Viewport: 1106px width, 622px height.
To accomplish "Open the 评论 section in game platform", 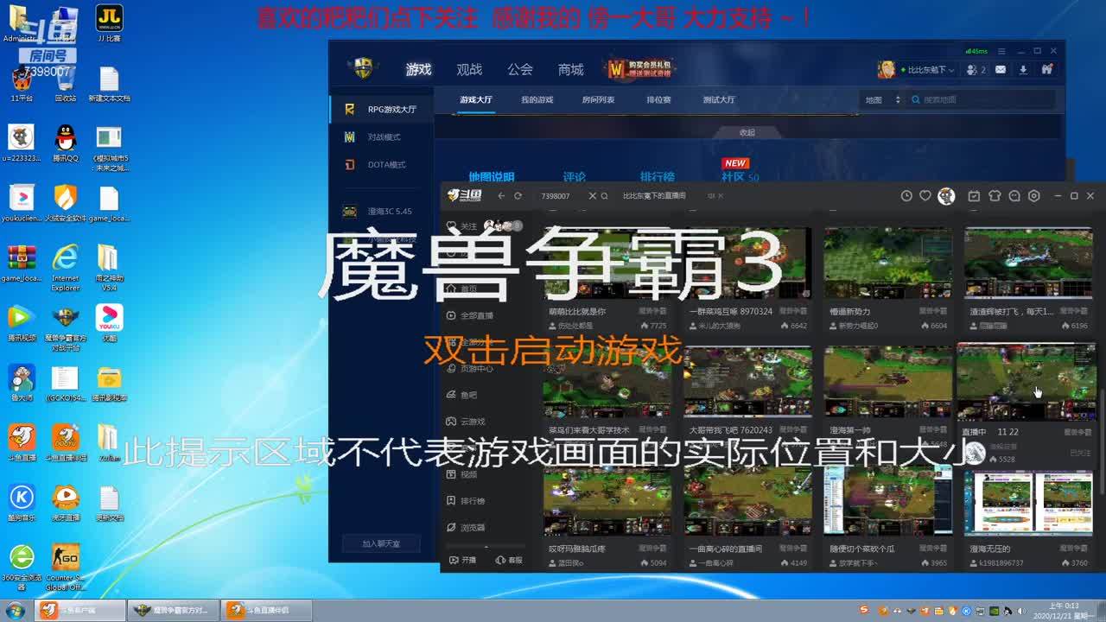I will [575, 177].
